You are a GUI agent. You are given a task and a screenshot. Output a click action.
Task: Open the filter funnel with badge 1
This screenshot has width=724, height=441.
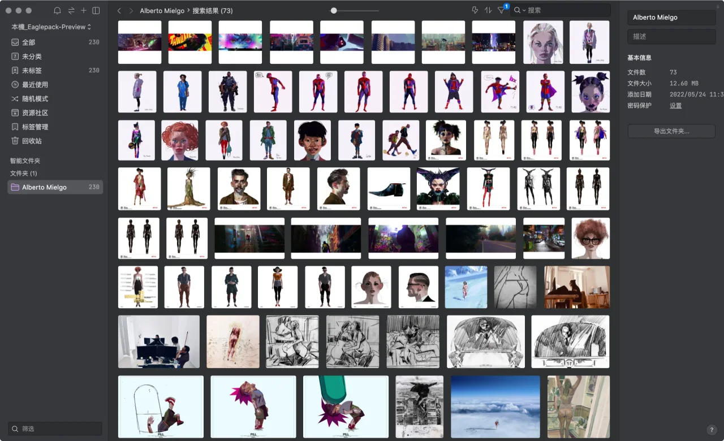[502, 10]
